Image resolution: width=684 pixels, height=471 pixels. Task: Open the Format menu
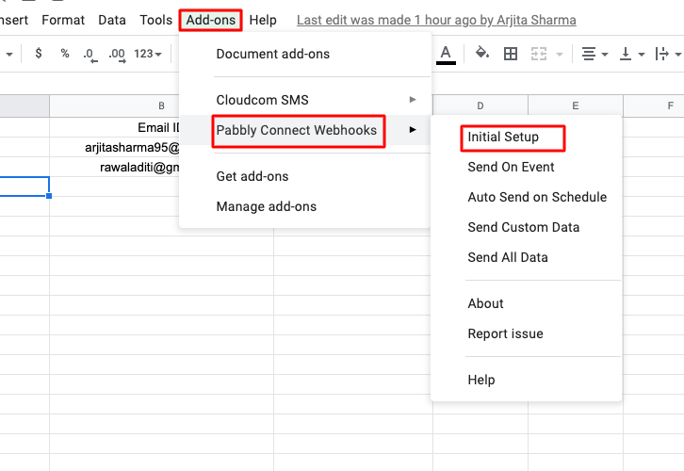click(x=63, y=20)
